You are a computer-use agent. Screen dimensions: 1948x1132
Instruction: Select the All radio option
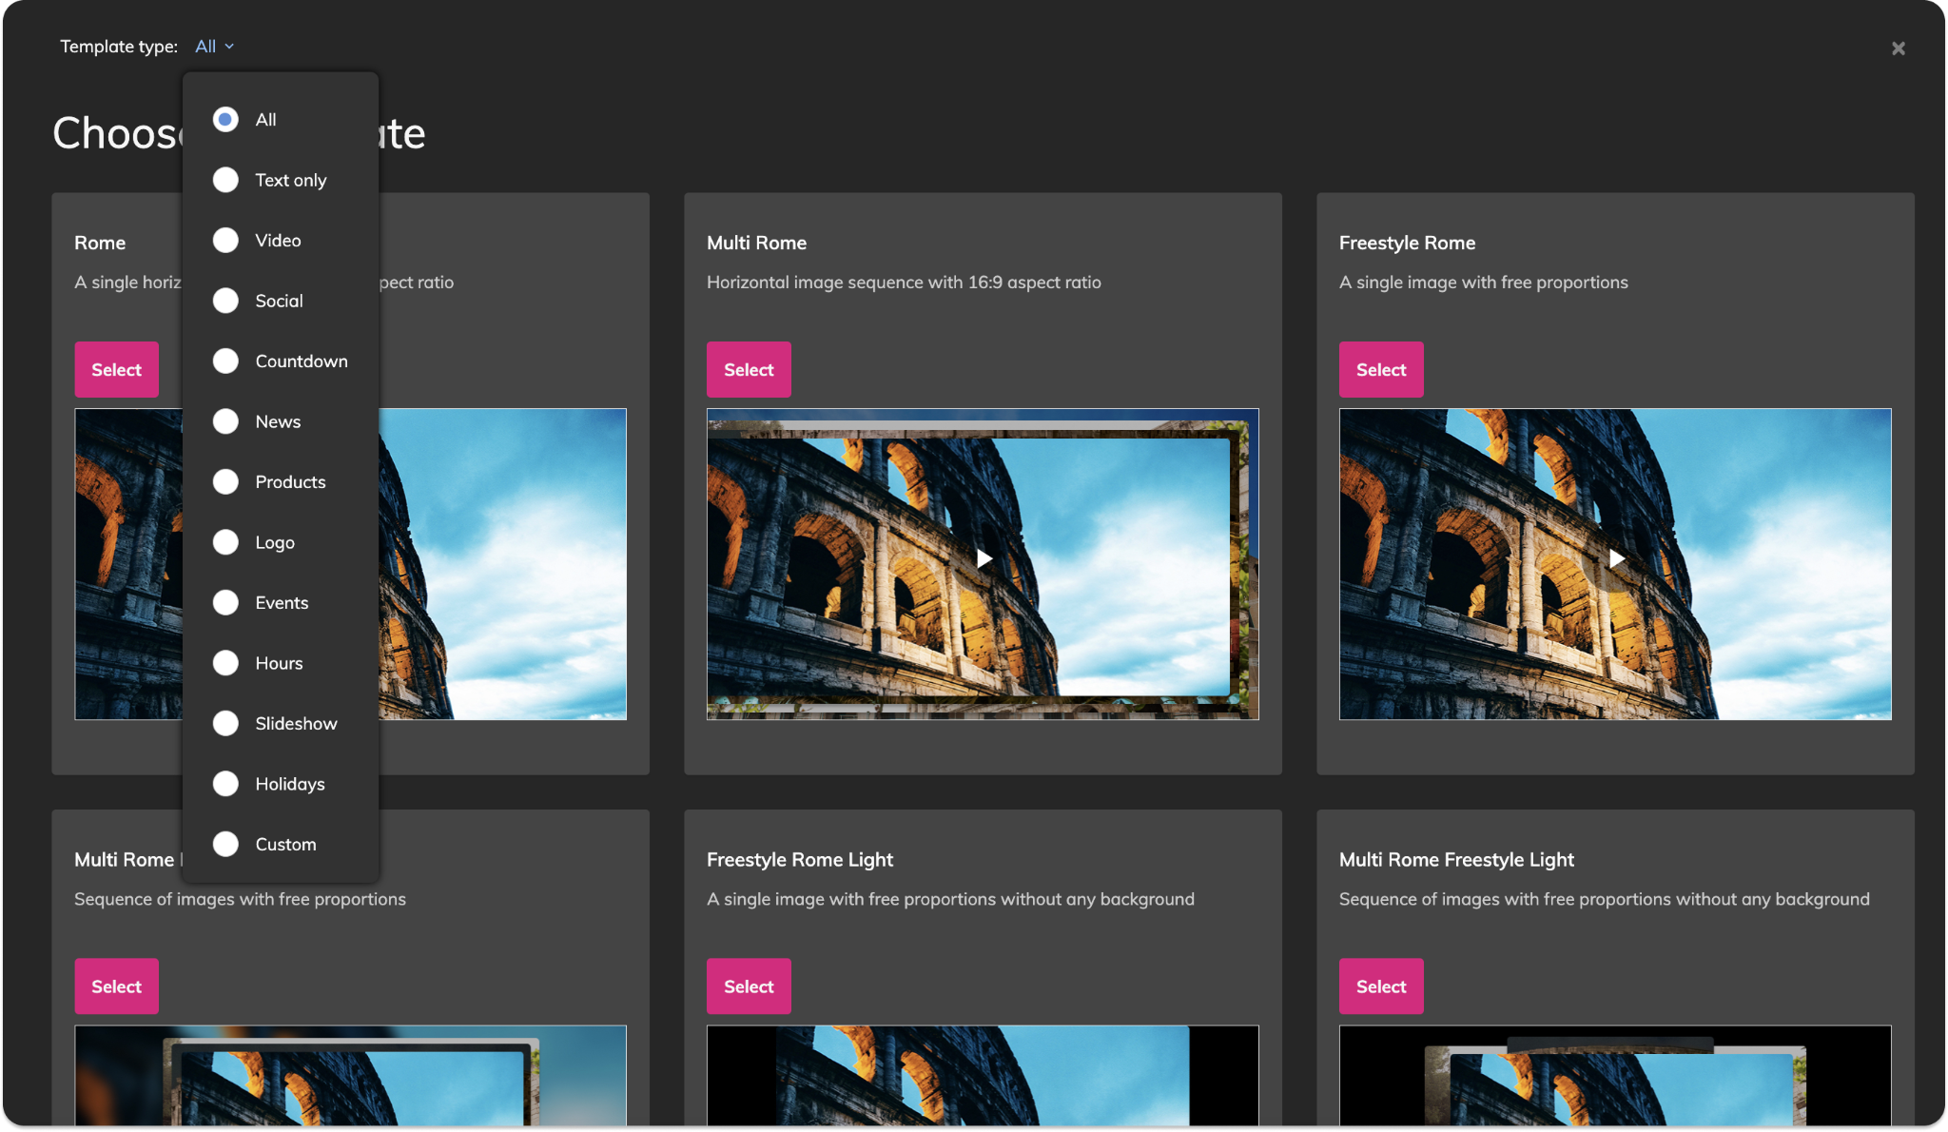225,120
